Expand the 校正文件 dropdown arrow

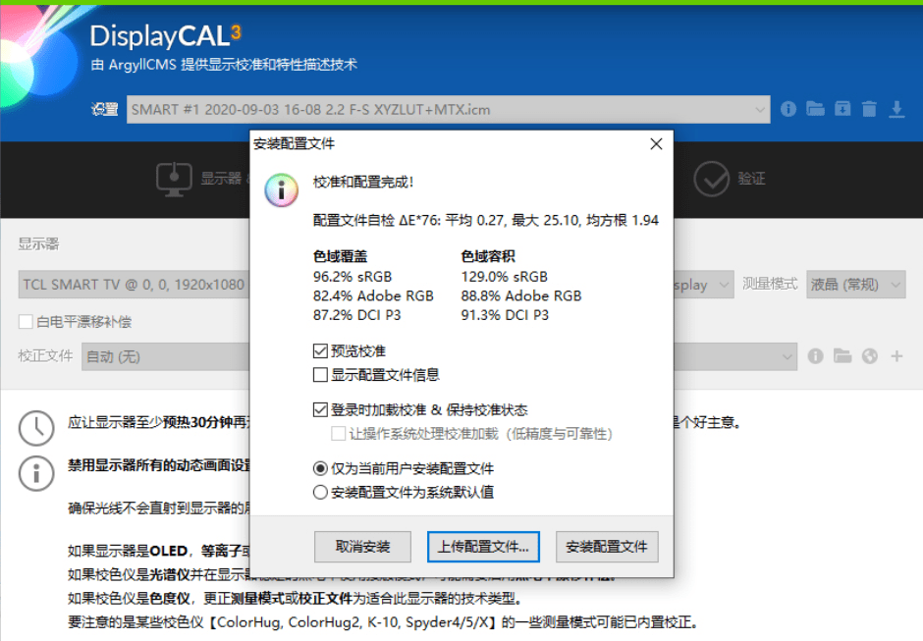787,356
